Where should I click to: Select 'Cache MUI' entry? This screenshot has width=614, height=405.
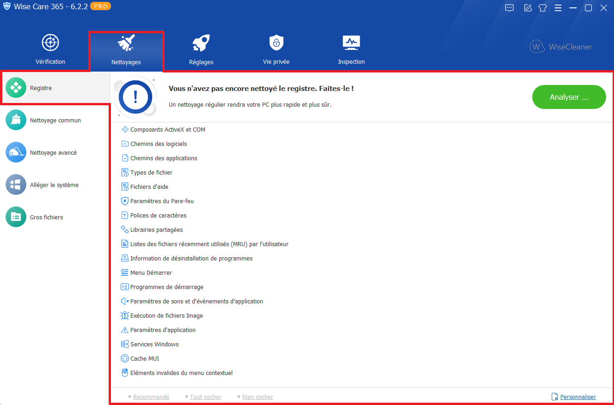tap(145, 358)
